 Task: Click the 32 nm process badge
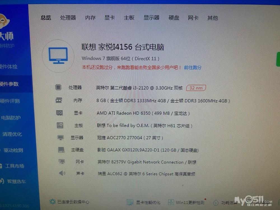196,88
